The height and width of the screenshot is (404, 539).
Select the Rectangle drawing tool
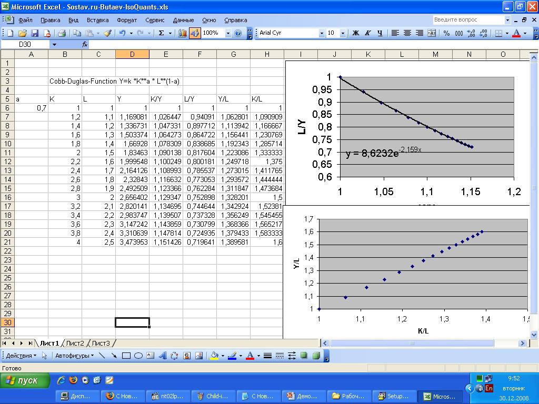coord(126,356)
